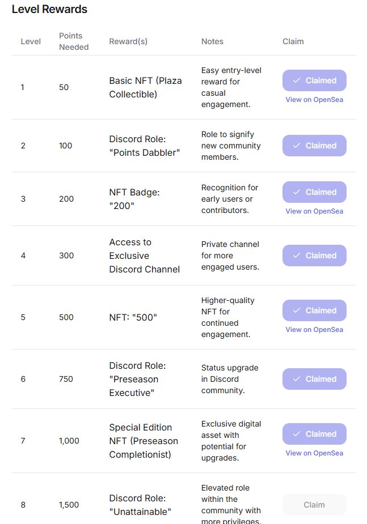
Task: Click the Claimed button for Points Dabbler role
Action: point(314,146)
